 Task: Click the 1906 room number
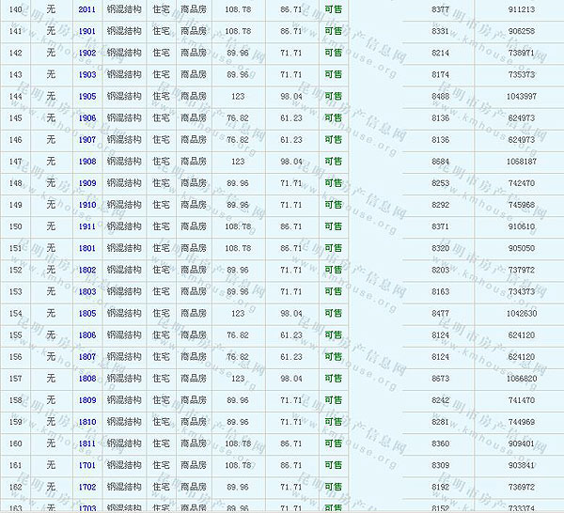[x=87, y=118]
